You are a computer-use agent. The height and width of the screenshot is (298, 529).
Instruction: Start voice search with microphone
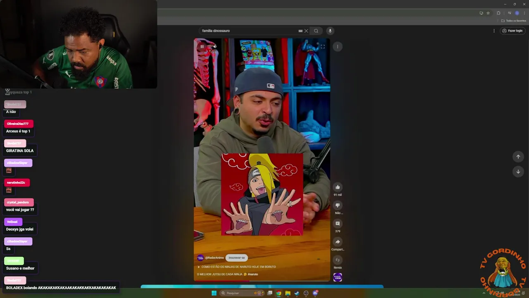(330, 31)
